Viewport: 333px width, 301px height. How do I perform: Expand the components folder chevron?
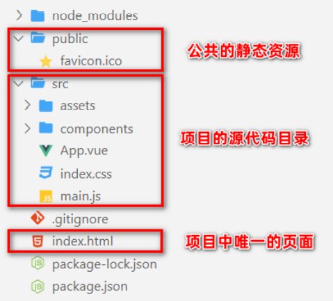pyautogui.click(x=28, y=128)
